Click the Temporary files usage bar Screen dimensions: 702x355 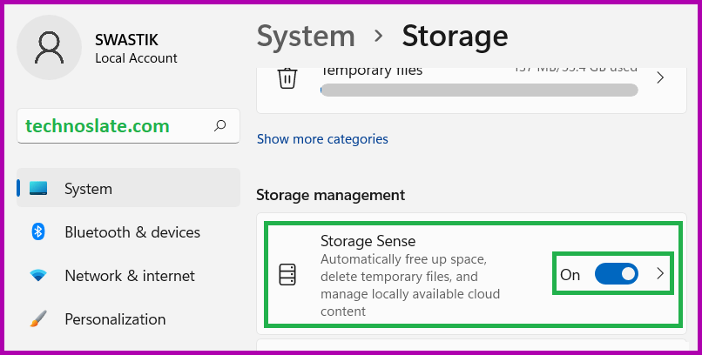[x=479, y=90]
